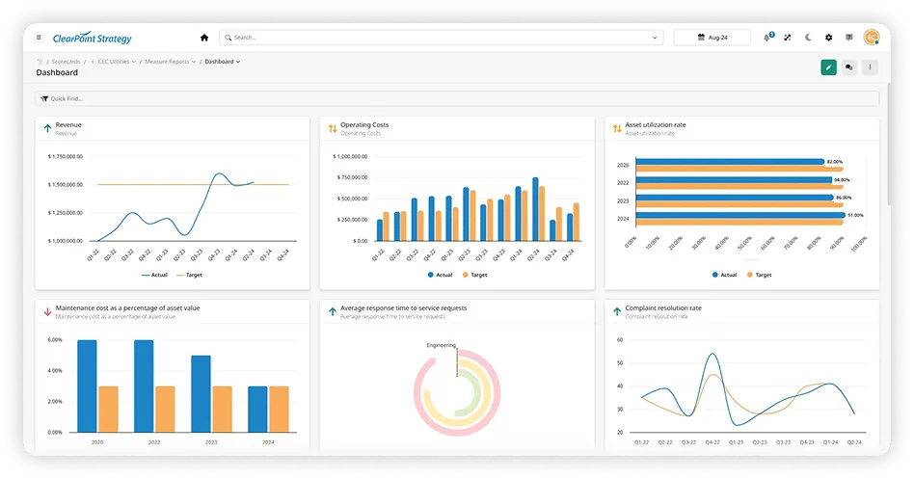Screen dimensions: 914x479
Task: Go to the home page icon
Action: tap(204, 38)
